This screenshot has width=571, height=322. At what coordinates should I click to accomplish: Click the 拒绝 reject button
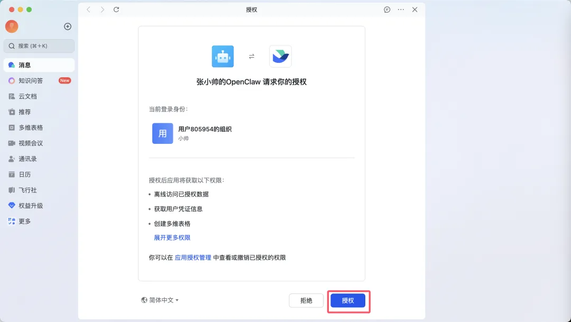[306, 300]
